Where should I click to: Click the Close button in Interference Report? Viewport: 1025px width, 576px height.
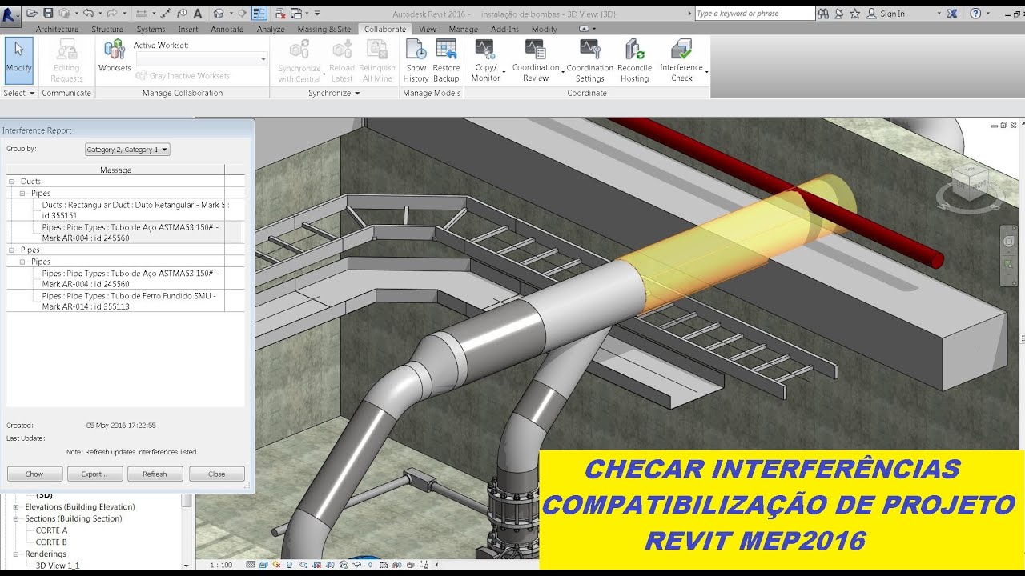pyautogui.click(x=217, y=474)
